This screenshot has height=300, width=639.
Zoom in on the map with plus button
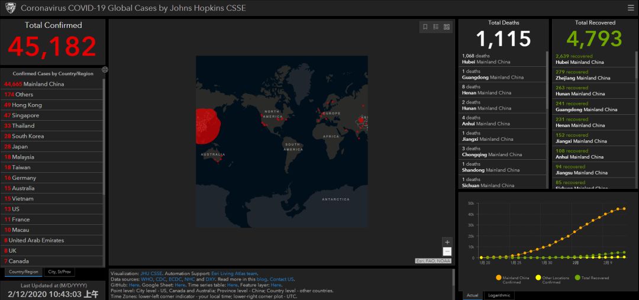[x=447, y=242]
